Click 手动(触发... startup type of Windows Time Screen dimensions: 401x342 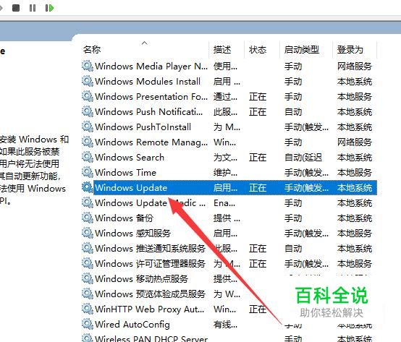[306, 173]
